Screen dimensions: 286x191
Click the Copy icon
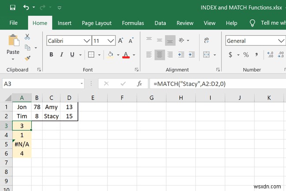pyautogui.click(x=28, y=48)
